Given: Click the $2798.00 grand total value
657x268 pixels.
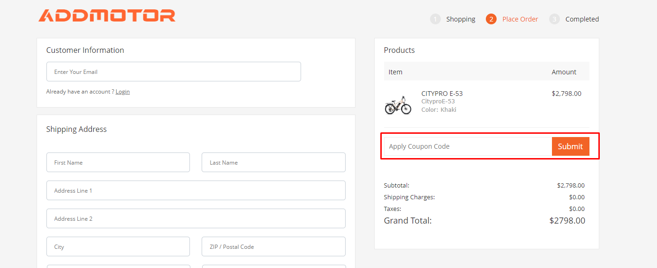Looking at the screenshot, I should (567, 220).
